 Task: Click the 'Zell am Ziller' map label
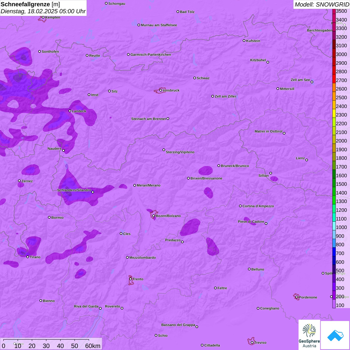click(225, 96)
